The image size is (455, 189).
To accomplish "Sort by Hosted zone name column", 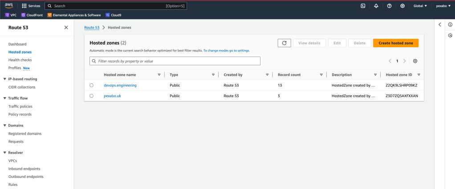I will point(159,74).
